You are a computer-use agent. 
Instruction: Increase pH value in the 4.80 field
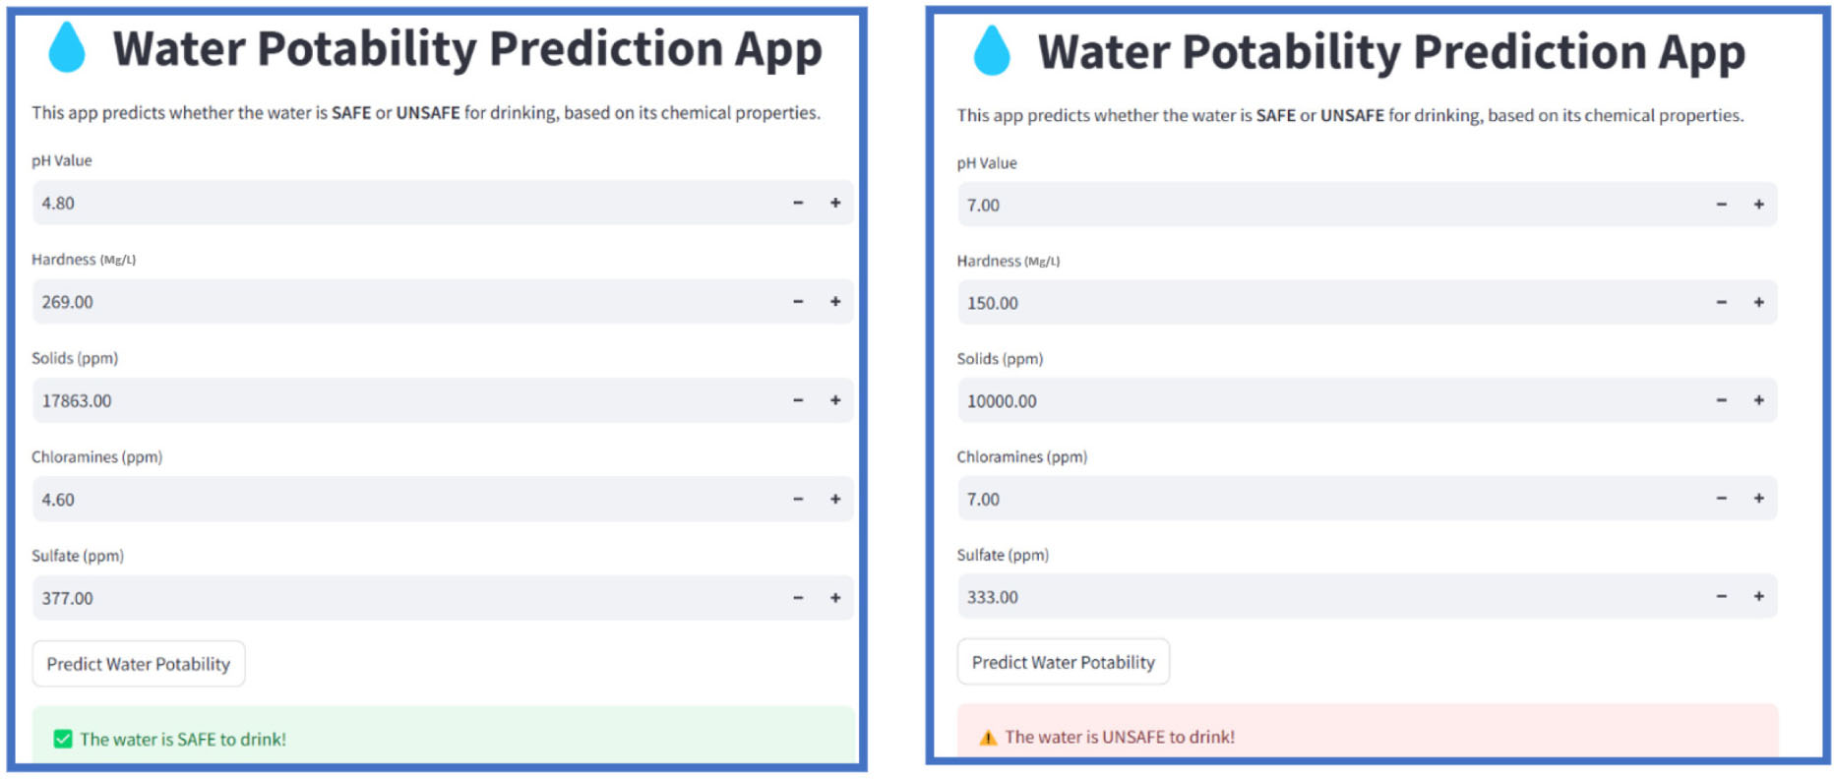tap(835, 203)
